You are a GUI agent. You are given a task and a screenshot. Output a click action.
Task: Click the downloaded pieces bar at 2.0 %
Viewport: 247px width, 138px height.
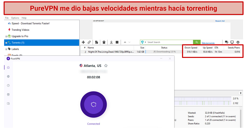[203, 98]
